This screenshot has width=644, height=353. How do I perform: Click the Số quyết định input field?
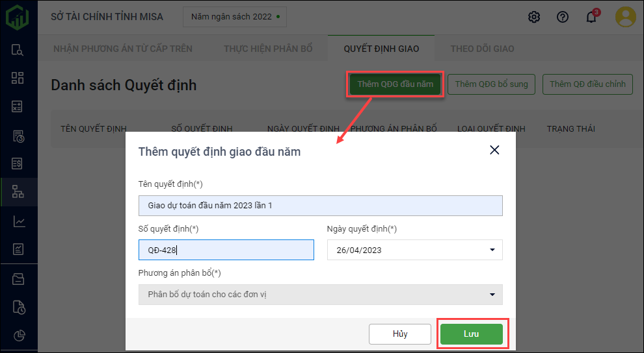(x=226, y=250)
